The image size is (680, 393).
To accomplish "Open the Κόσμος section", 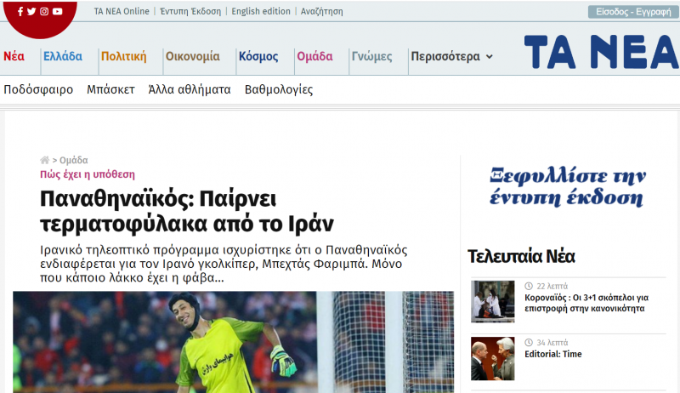I will pos(258,57).
